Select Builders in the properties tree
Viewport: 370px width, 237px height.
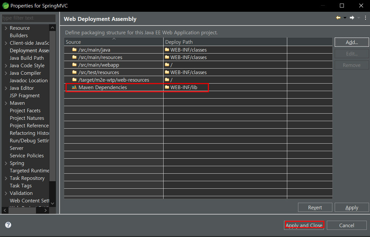point(19,36)
